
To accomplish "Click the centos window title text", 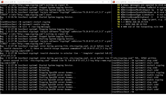I will pyautogui.click(x=129, y=2).
